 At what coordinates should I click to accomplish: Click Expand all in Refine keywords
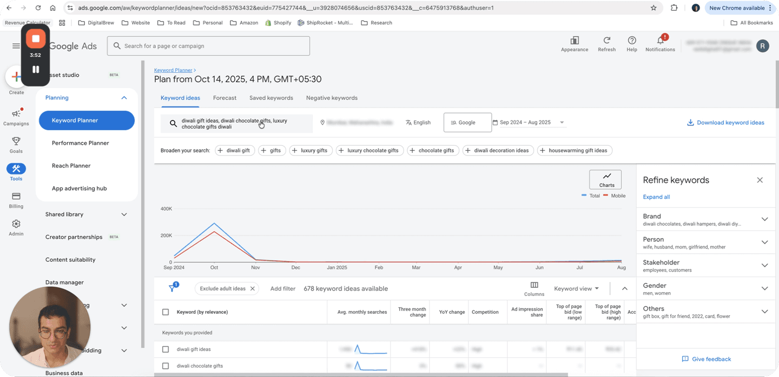pos(656,197)
